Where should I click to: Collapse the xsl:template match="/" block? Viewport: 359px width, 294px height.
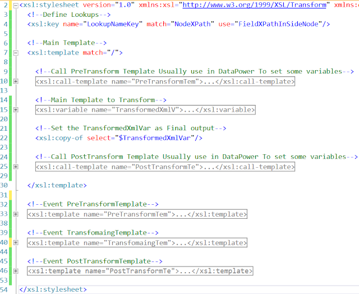pos(16,53)
